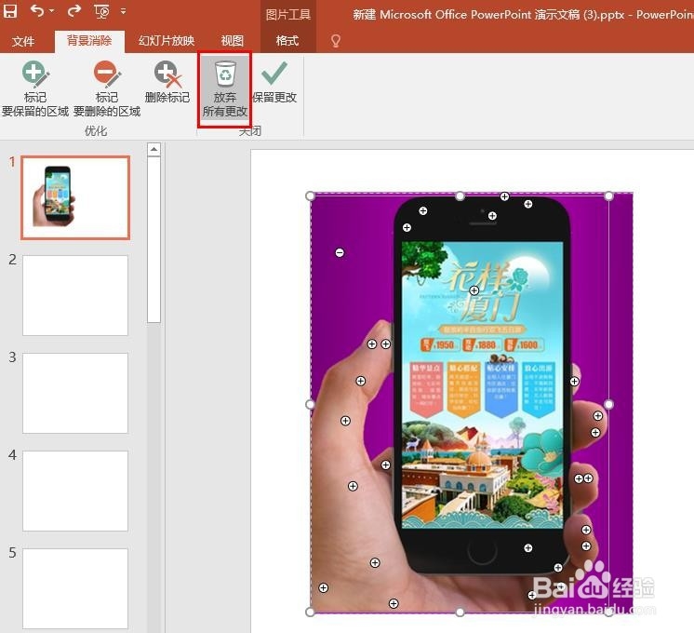Select 标记要保留的区域 tool

click(35, 88)
